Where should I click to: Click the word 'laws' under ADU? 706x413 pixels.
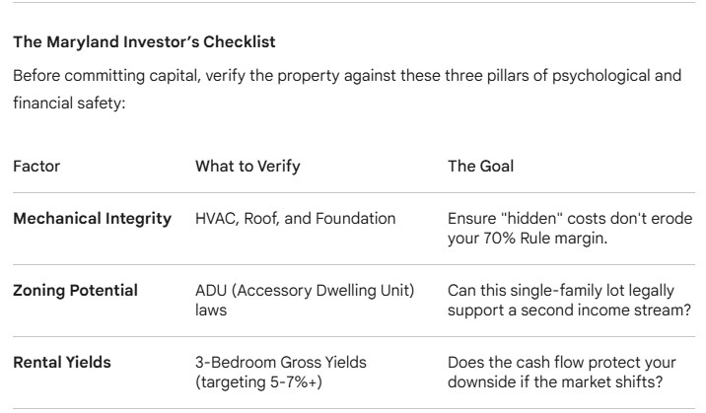(x=210, y=308)
